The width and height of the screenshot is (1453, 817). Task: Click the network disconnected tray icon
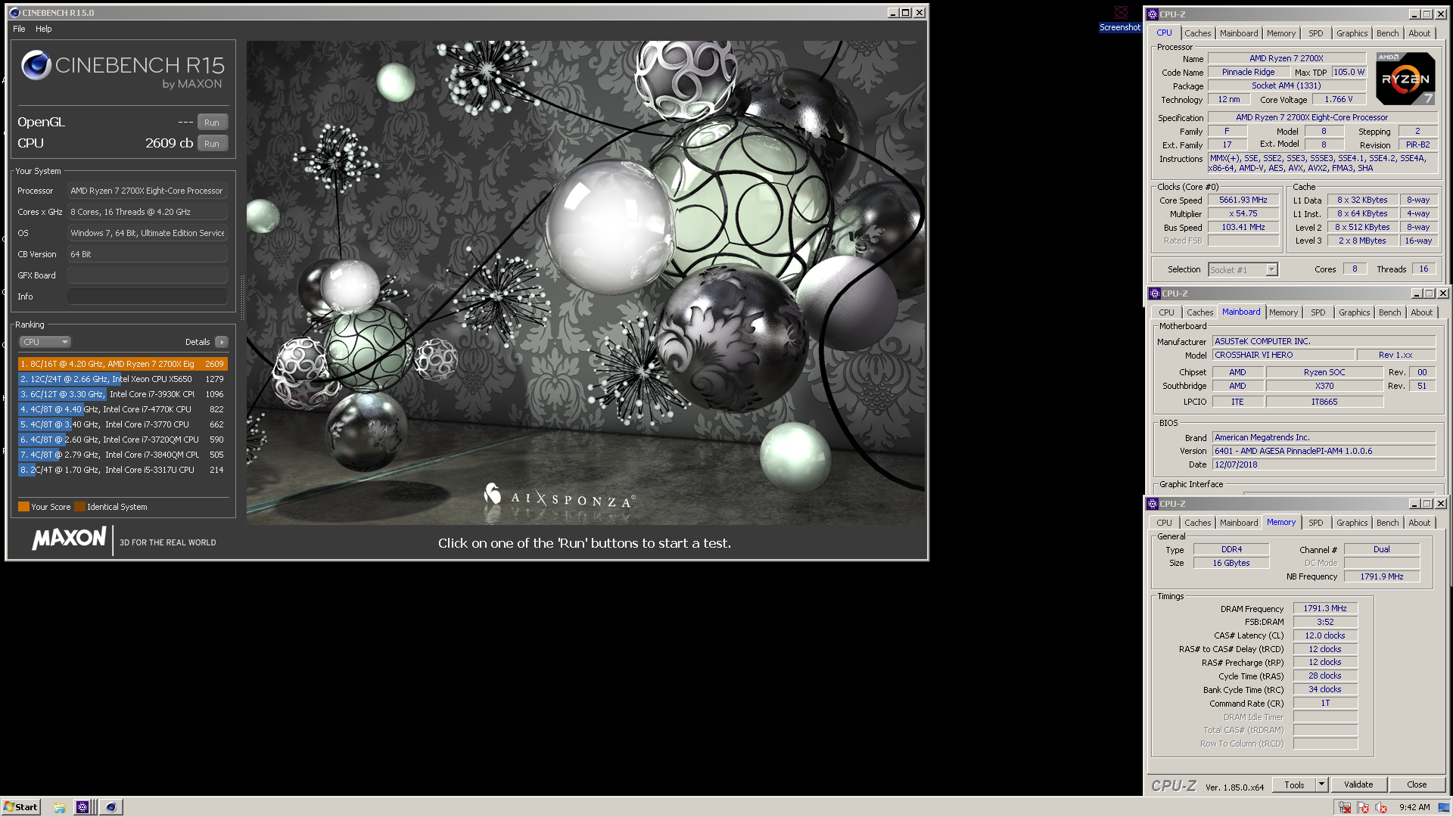pos(1345,807)
